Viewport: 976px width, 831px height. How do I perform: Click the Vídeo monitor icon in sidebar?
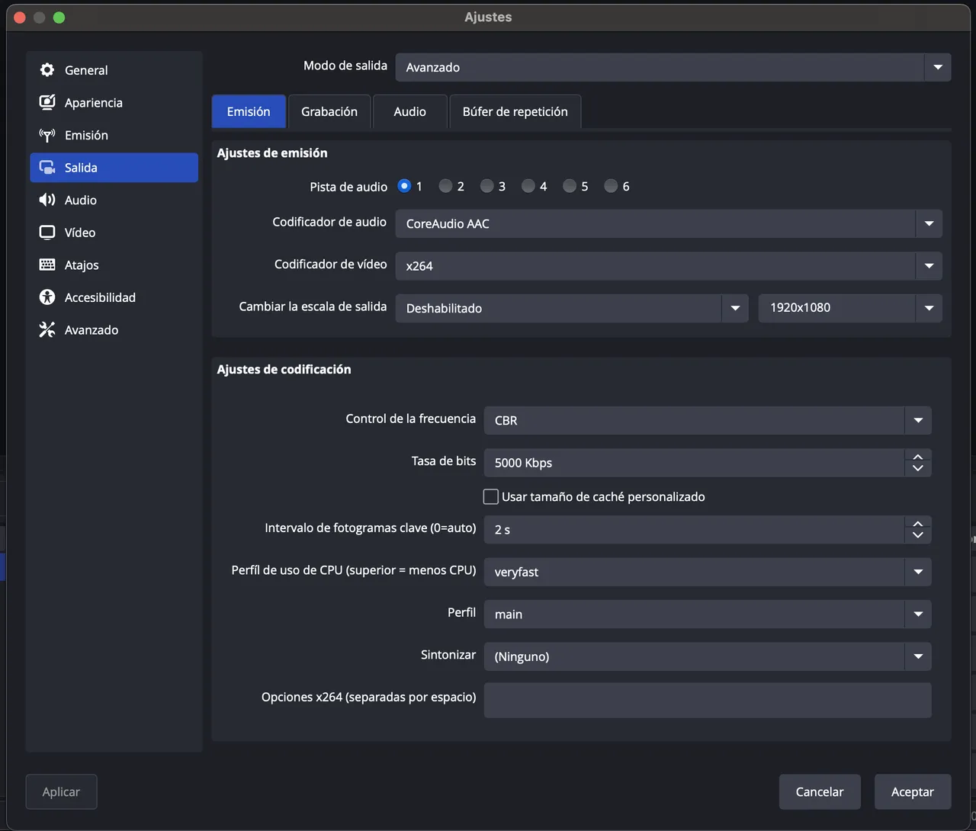(47, 233)
